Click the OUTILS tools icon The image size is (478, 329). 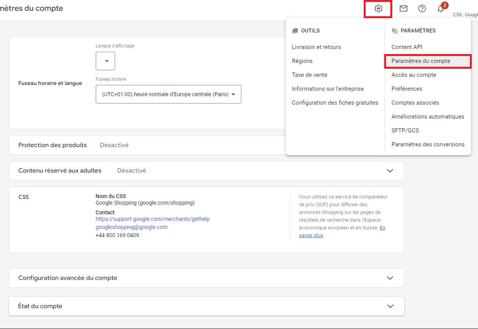click(295, 30)
